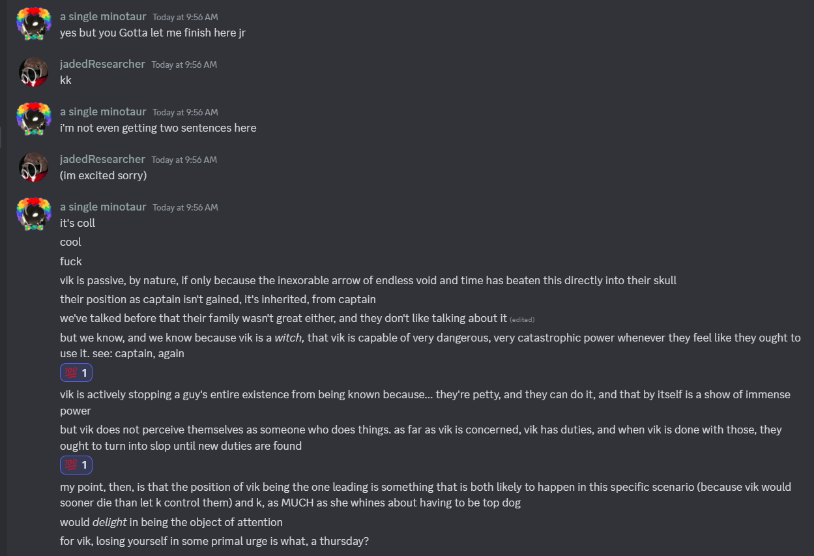Image resolution: width=814 pixels, height=556 pixels.
Task: Click "a single minotaur" username above "it's coll"
Action: point(103,207)
